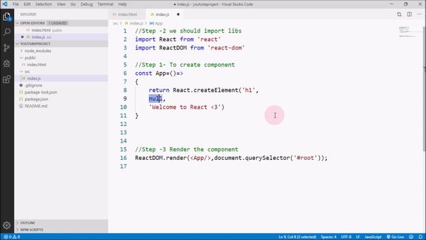This screenshot has height=240, width=426.
Task: Open the Go menu
Action: tap(73, 4)
